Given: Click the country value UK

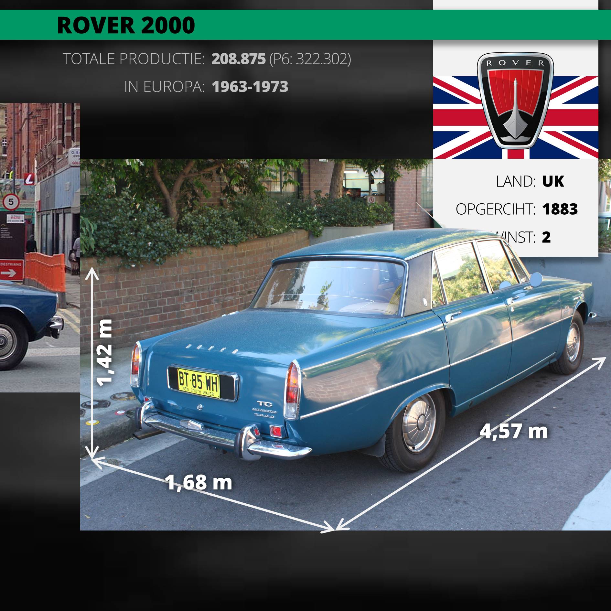Looking at the screenshot, I should pyautogui.click(x=553, y=181).
